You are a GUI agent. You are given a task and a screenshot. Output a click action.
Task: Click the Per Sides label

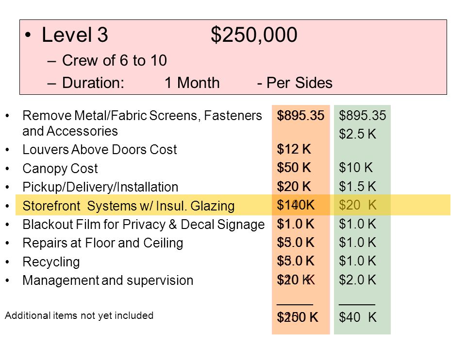click(295, 83)
